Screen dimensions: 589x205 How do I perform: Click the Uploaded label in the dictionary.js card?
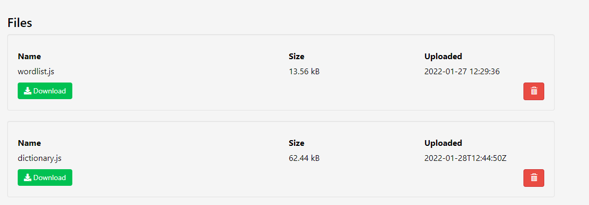pyautogui.click(x=443, y=143)
